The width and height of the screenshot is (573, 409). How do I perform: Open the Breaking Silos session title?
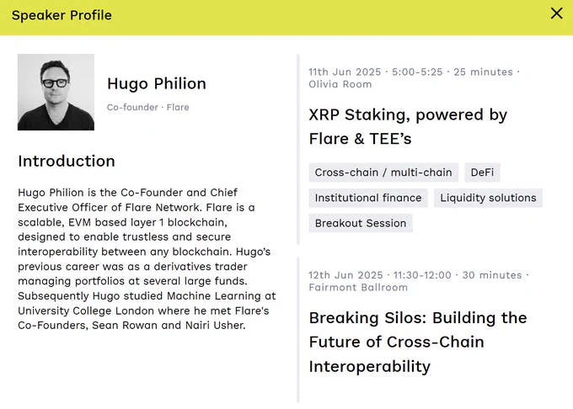pos(418,342)
